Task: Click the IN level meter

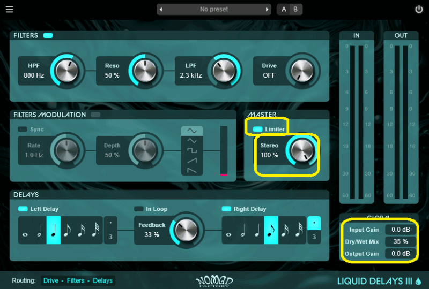Action: tap(357, 122)
